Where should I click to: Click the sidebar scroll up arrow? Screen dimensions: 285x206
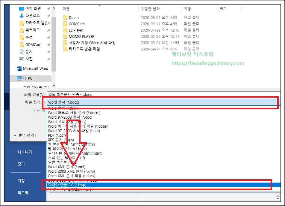point(54,8)
